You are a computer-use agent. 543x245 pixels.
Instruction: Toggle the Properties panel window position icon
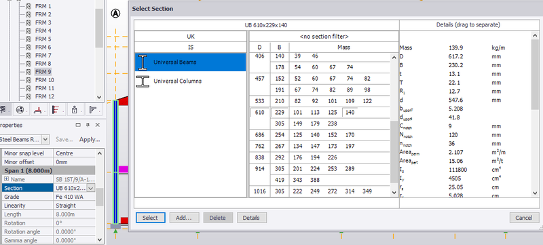coord(78,125)
